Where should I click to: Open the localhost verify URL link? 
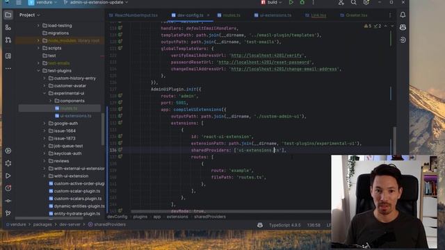click(x=266, y=56)
